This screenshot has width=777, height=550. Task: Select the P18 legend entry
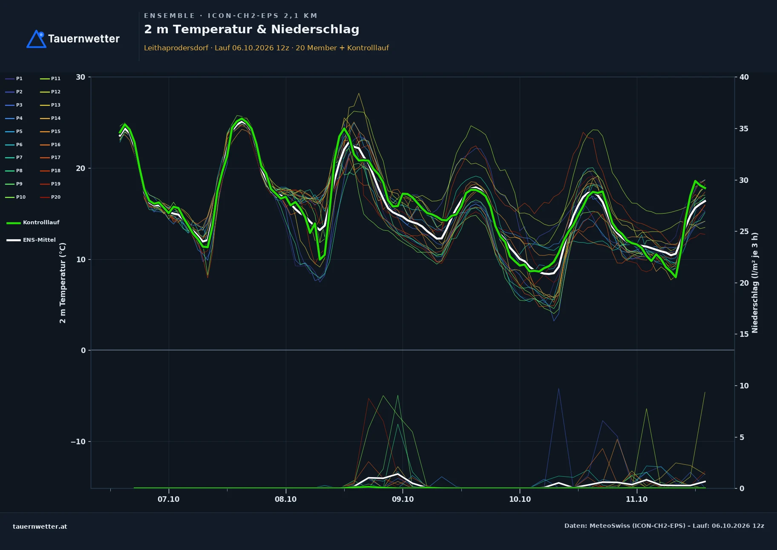click(x=50, y=171)
